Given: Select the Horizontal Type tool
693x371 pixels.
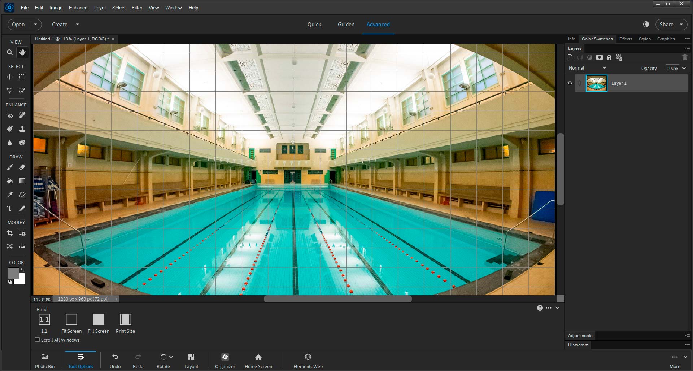Looking at the screenshot, I should point(10,208).
